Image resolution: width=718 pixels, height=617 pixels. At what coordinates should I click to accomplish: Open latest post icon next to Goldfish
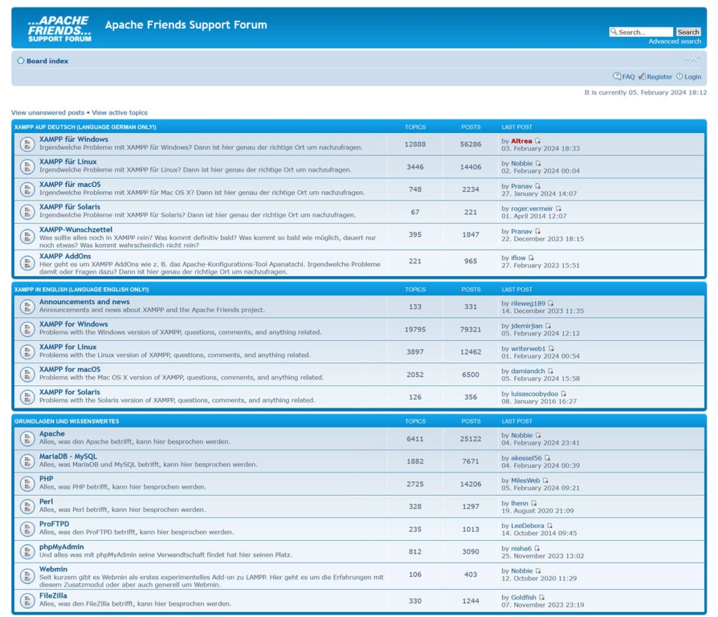pyautogui.click(x=542, y=598)
